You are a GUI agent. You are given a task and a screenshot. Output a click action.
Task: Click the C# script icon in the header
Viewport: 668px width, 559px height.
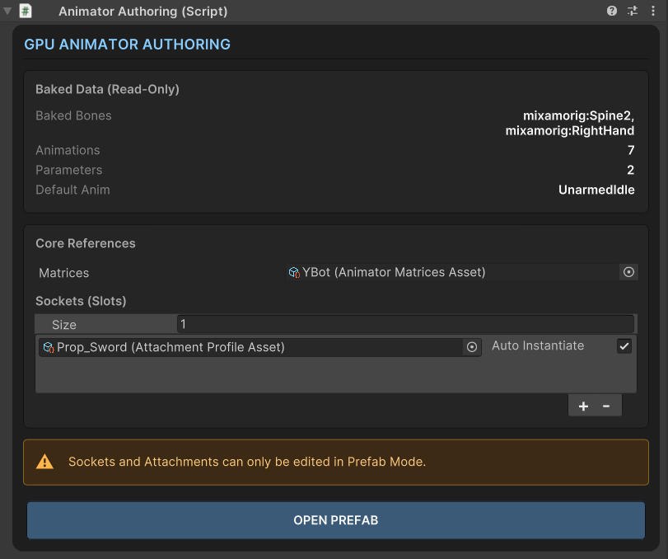(26, 11)
